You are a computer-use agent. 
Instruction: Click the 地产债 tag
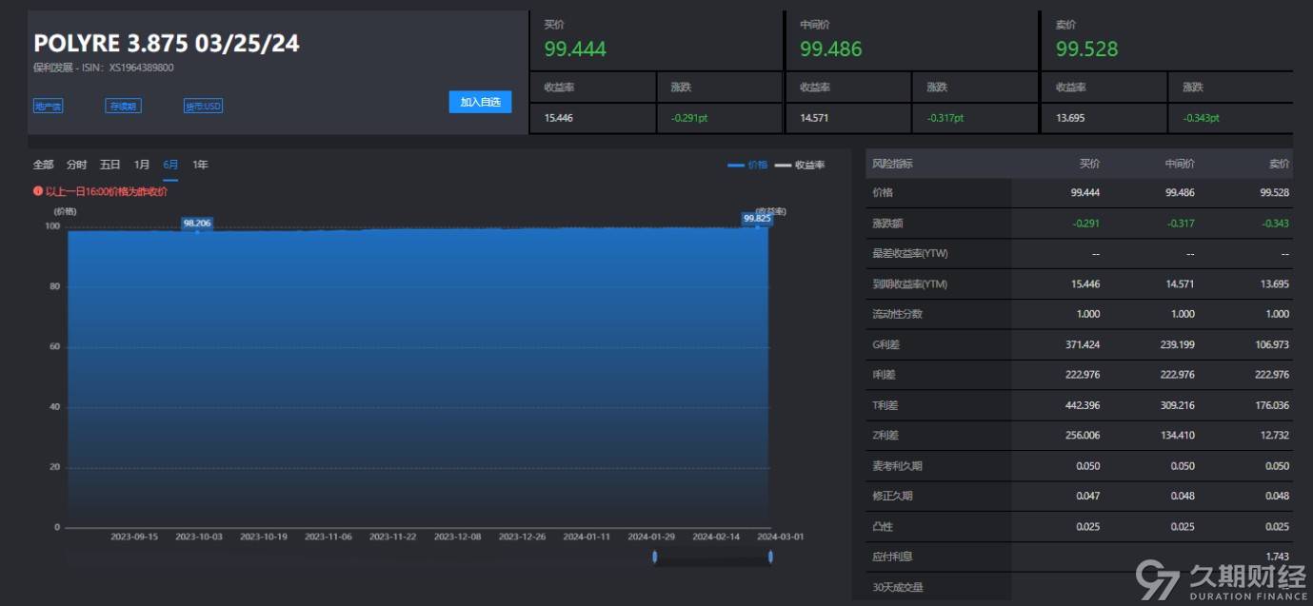(x=48, y=106)
